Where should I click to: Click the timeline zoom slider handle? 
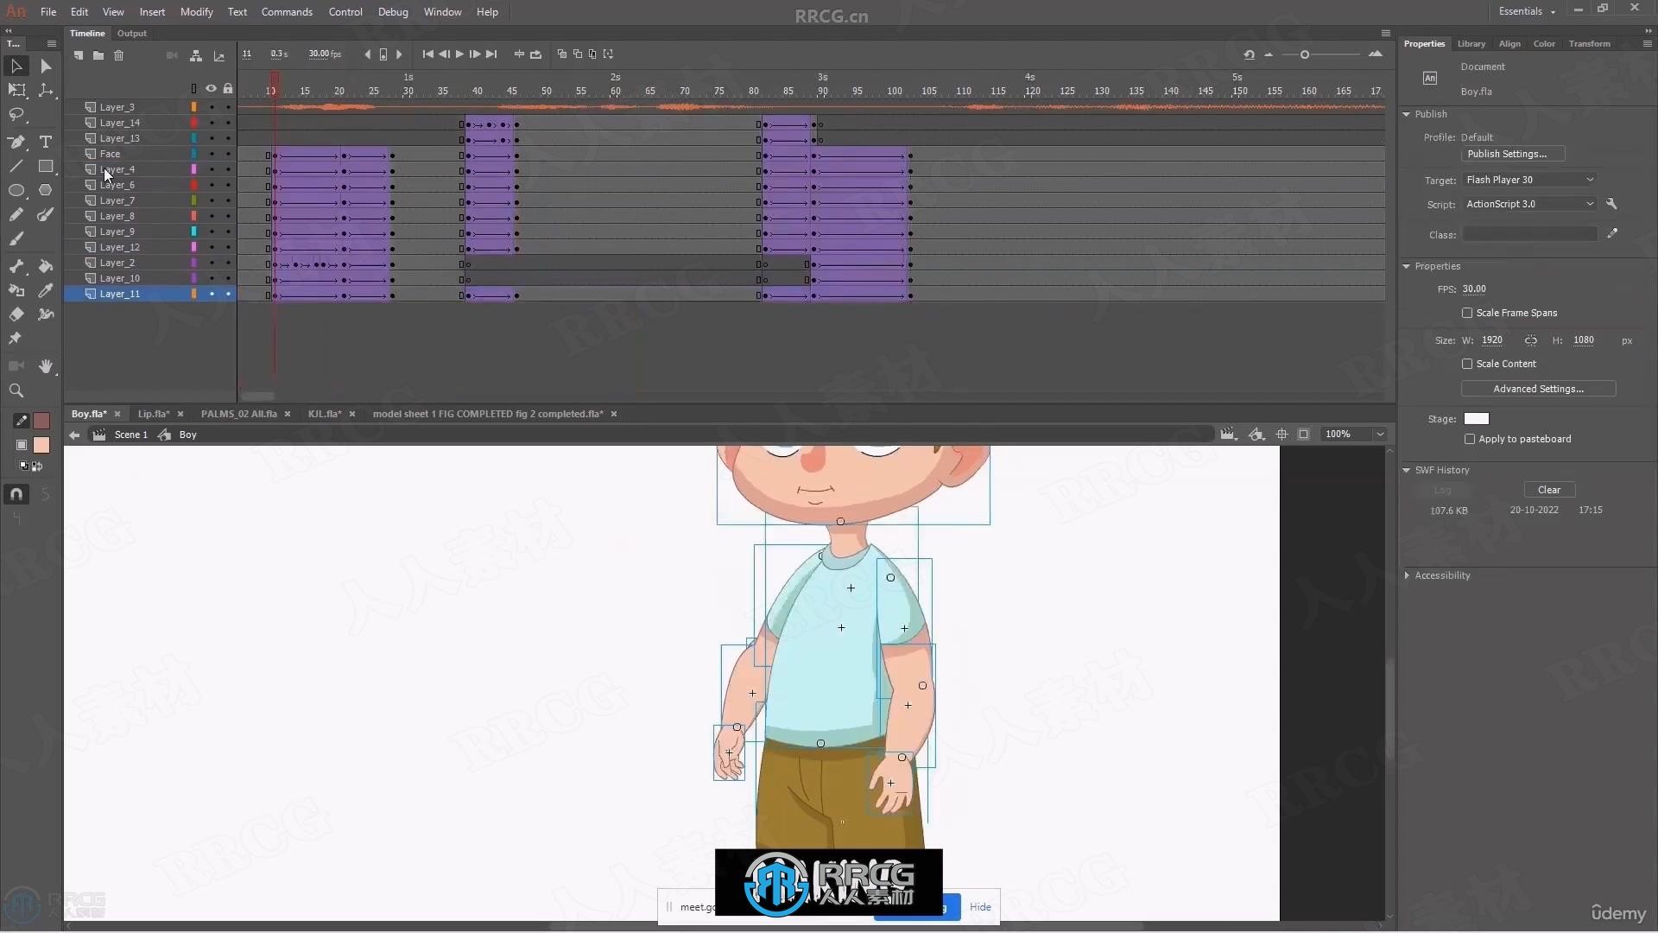1305,54
